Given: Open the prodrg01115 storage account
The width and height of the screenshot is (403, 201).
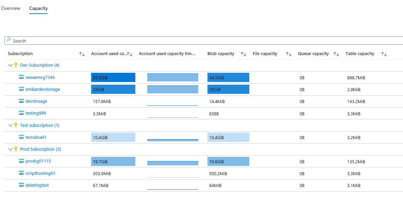Looking at the screenshot, I should click(38, 161).
